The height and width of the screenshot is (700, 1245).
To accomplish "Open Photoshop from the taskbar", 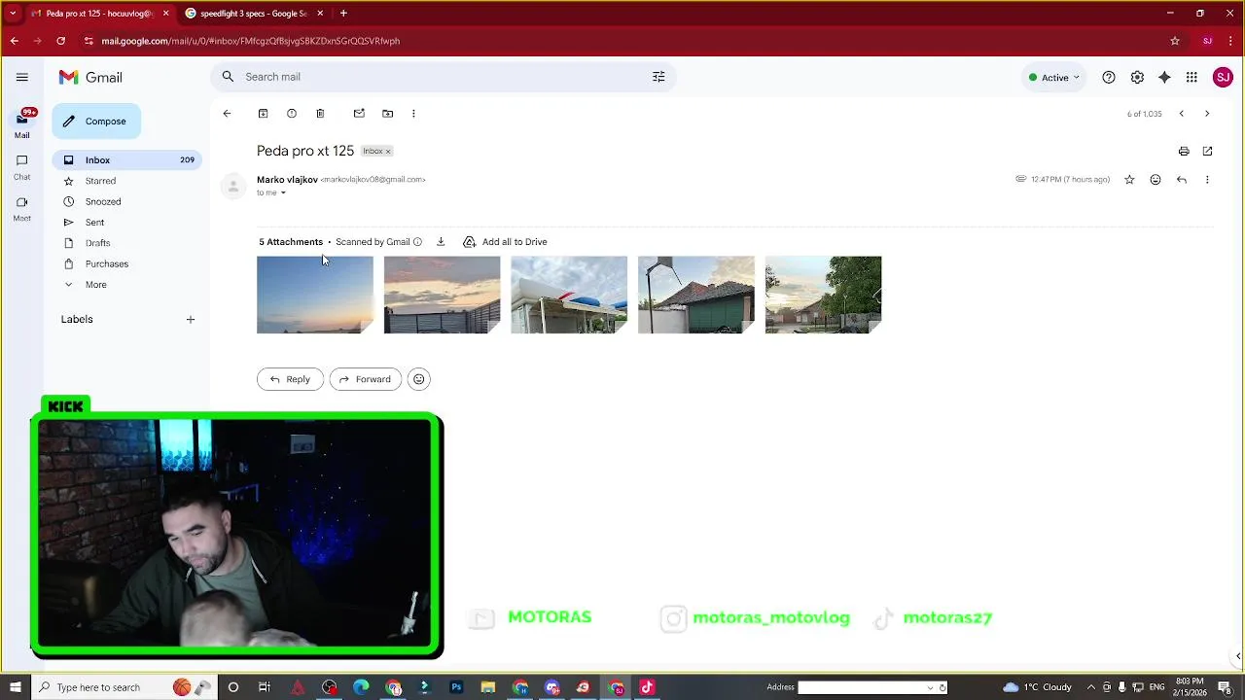I will 456,687.
